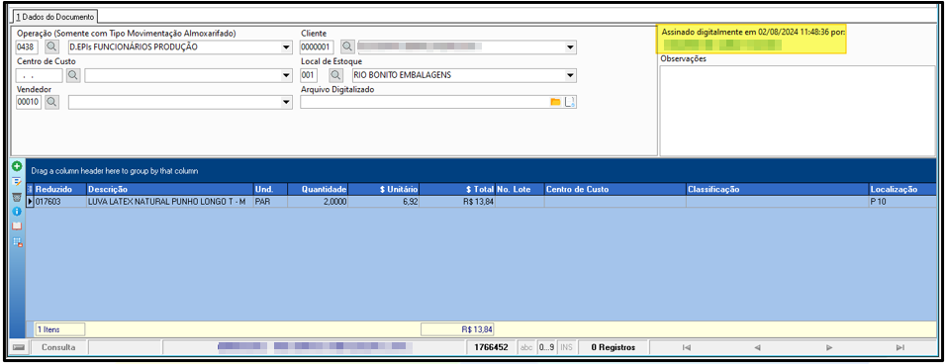Sort by Und. column header
The height and width of the screenshot is (364, 945).
click(x=270, y=189)
